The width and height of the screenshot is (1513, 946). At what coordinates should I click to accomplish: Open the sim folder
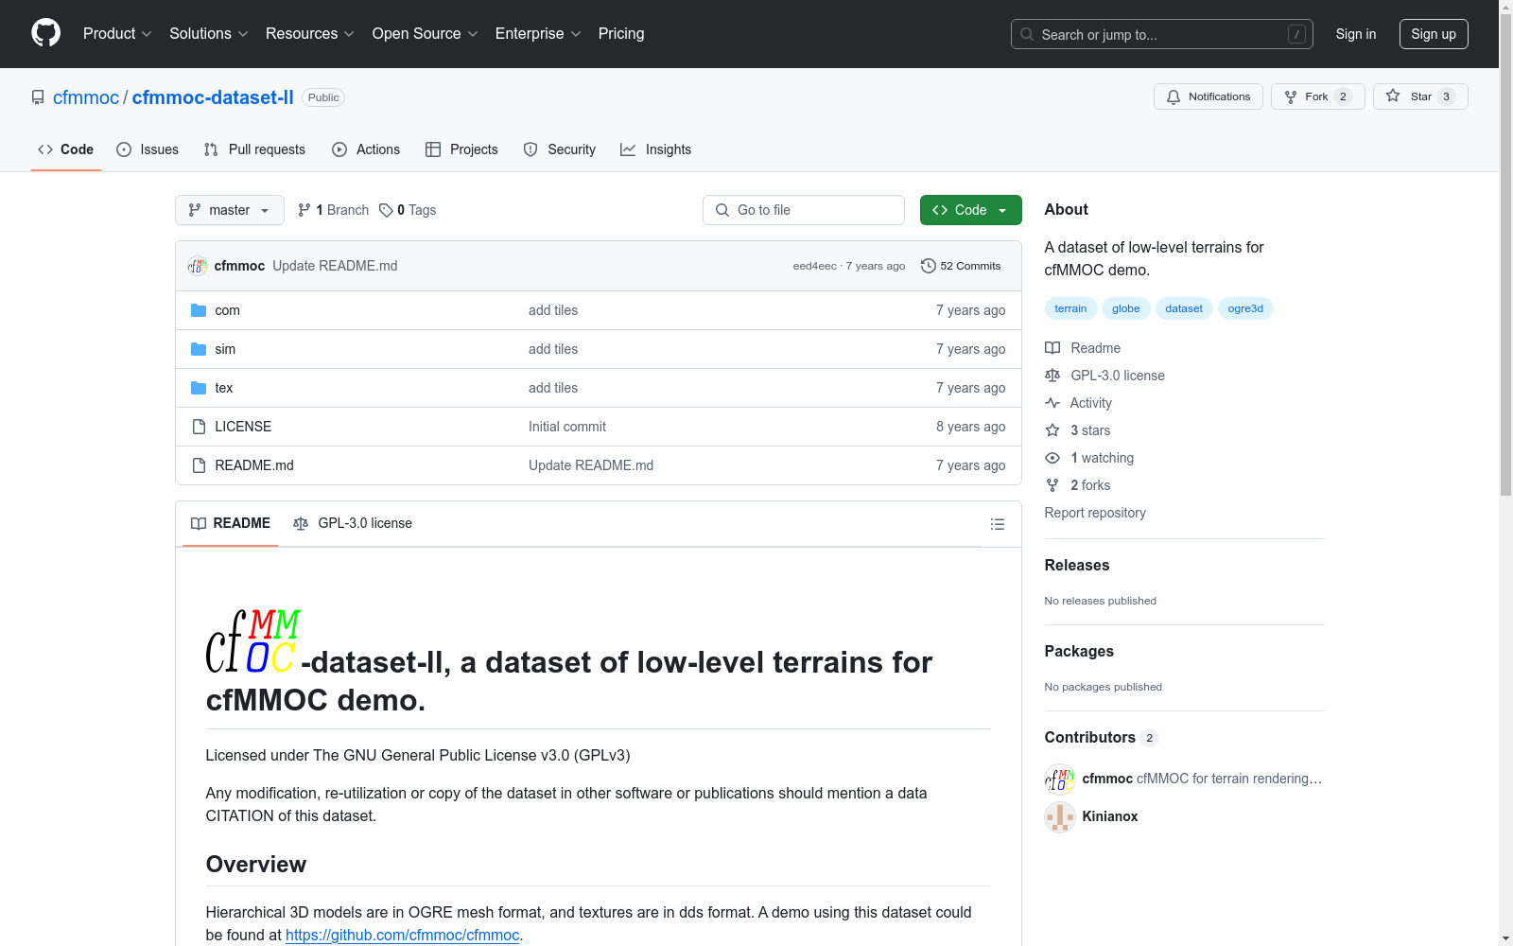coord(225,349)
